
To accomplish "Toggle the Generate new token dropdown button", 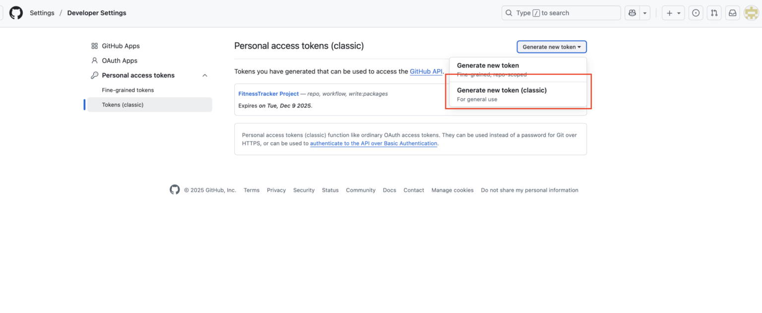I will pyautogui.click(x=552, y=47).
